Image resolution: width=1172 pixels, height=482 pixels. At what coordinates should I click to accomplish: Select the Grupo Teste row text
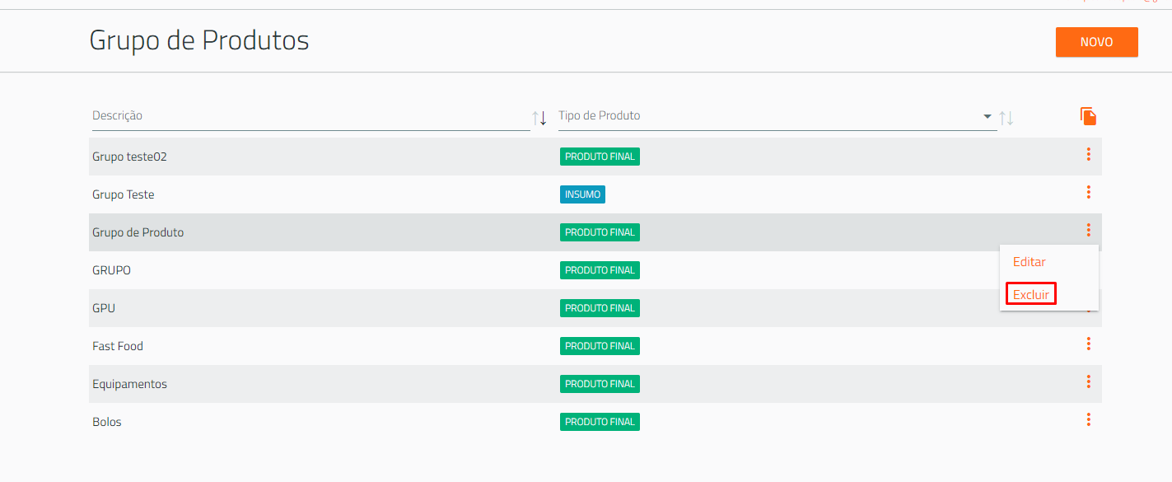click(x=123, y=194)
